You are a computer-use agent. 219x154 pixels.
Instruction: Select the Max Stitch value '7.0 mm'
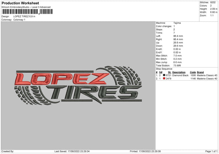pos(177,56)
